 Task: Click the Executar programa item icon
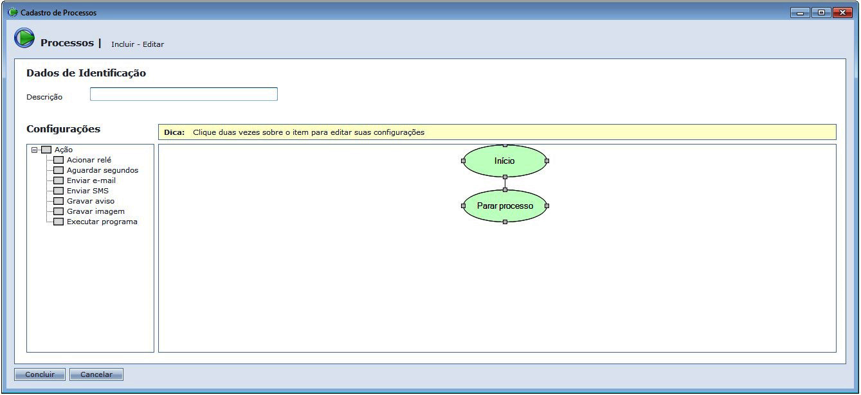(59, 222)
